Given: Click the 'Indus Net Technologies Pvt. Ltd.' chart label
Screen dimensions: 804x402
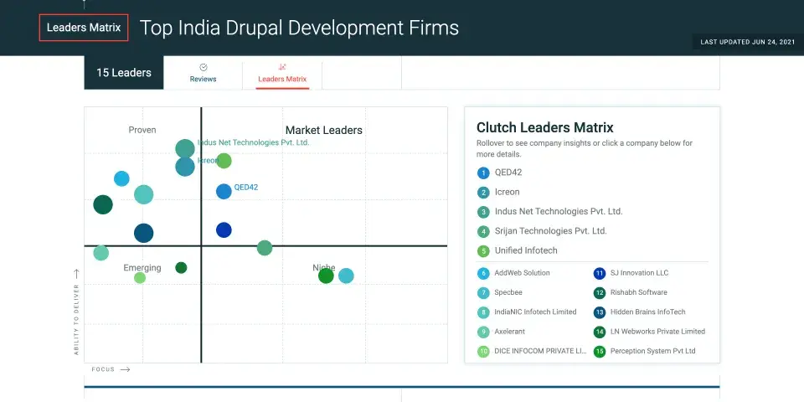Looking at the screenshot, I should point(253,142).
